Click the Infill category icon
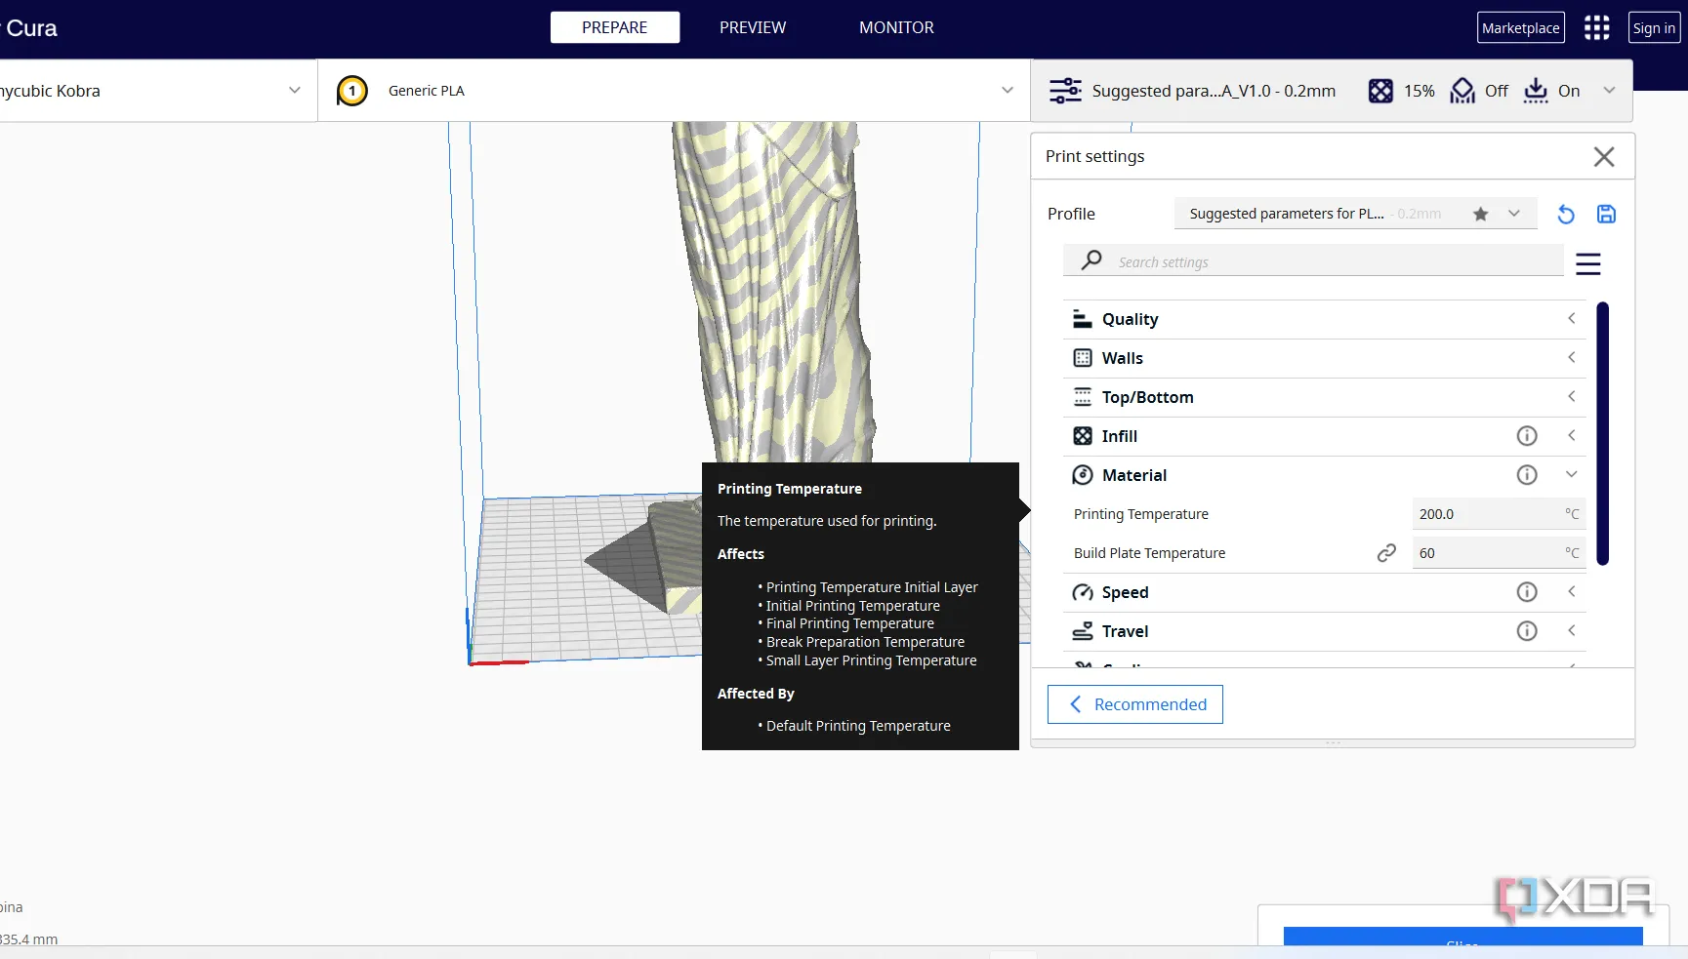 (1083, 436)
